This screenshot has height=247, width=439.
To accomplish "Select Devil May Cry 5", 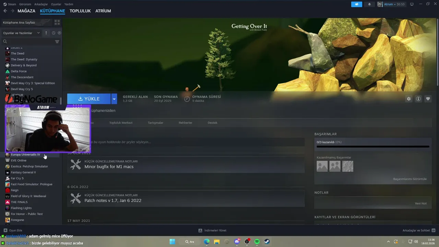I will 22,89.
